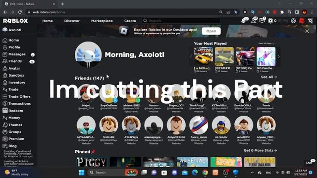Open Chrome from the taskbar

pos(205,173)
